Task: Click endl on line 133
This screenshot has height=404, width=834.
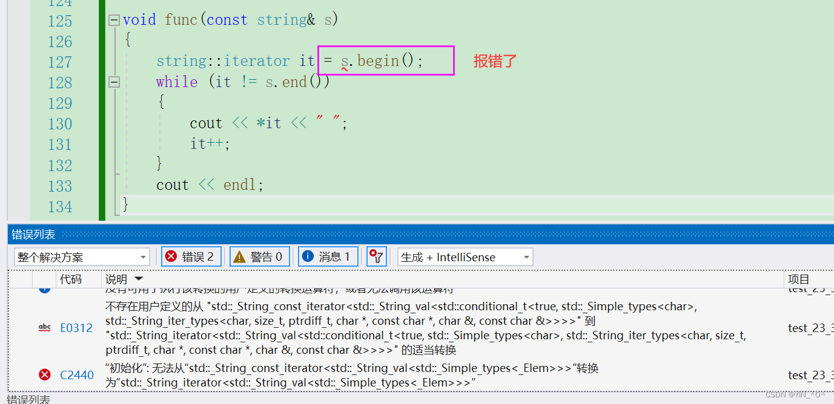Action: coord(240,185)
